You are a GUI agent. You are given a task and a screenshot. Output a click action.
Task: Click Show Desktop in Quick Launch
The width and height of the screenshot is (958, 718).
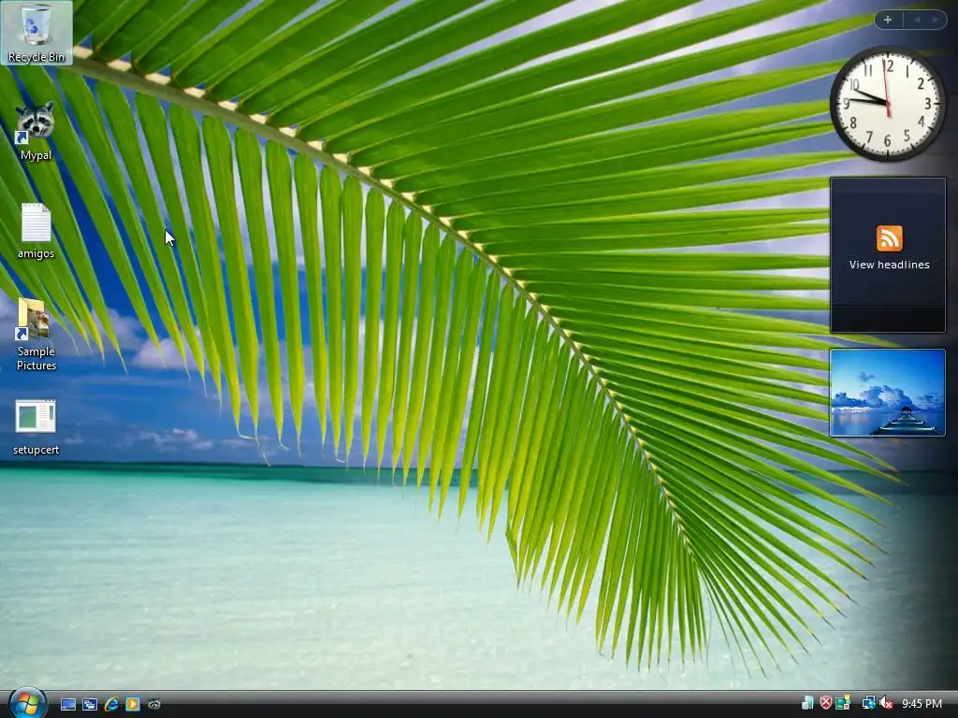(x=67, y=704)
